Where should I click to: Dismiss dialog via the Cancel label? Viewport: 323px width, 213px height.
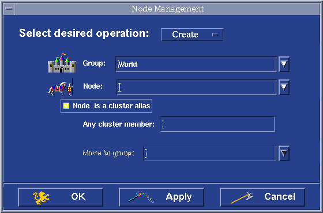point(280,196)
